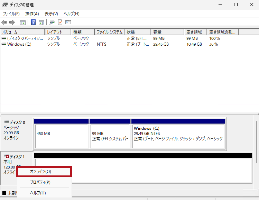Click the orange checkmark toolbar icon
The image size is (259, 200).
click(x=60, y=22)
